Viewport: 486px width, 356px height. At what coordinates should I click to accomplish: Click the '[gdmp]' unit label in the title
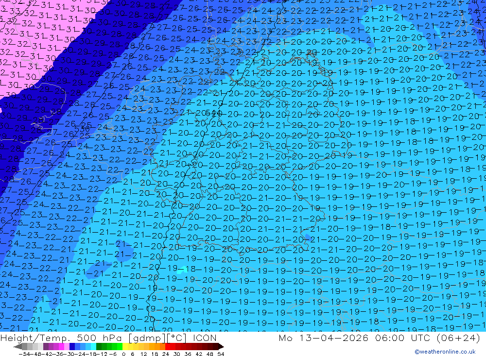(147, 338)
